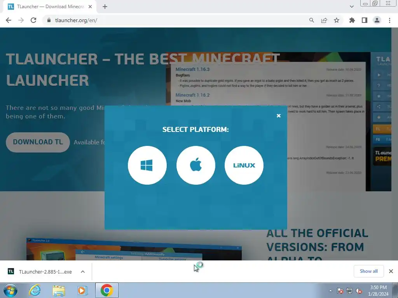Image resolution: width=398 pixels, height=298 pixels.
Task: Show hidden system tray icons
Action: click(330, 291)
